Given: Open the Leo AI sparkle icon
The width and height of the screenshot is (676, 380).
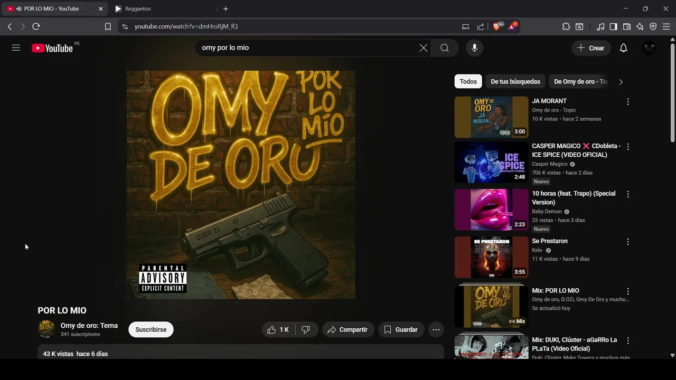Looking at the screenshot, I should [x=640, y=26].
